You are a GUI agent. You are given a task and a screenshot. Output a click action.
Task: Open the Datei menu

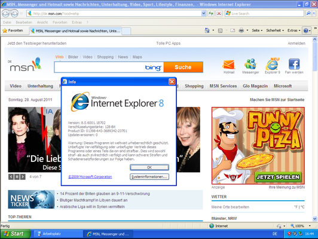7,22
